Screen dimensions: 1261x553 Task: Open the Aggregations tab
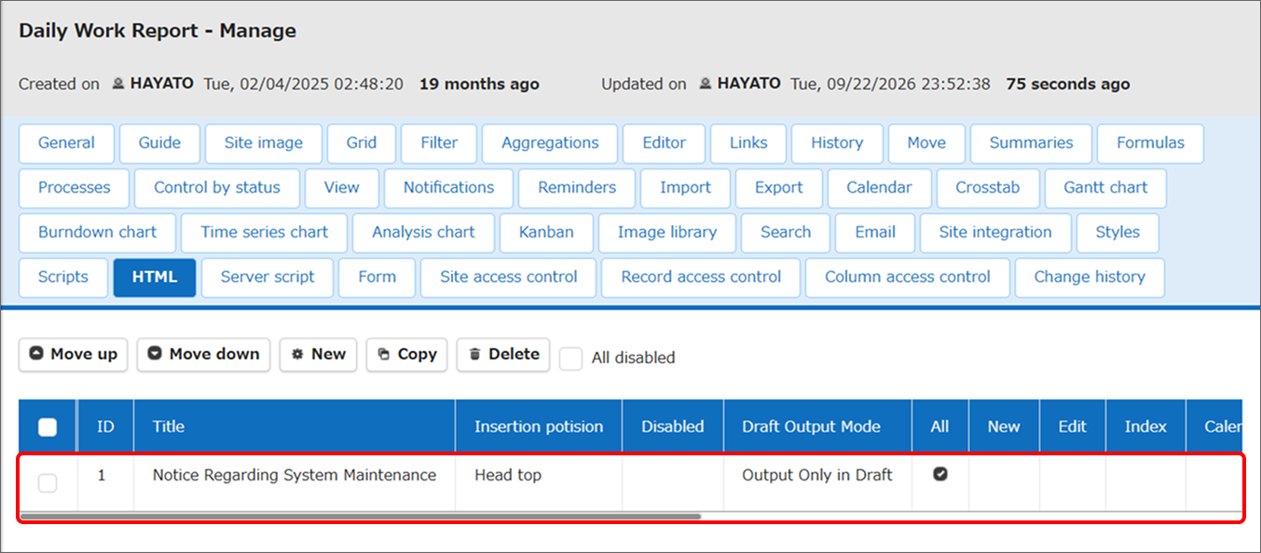click(550, 143)
